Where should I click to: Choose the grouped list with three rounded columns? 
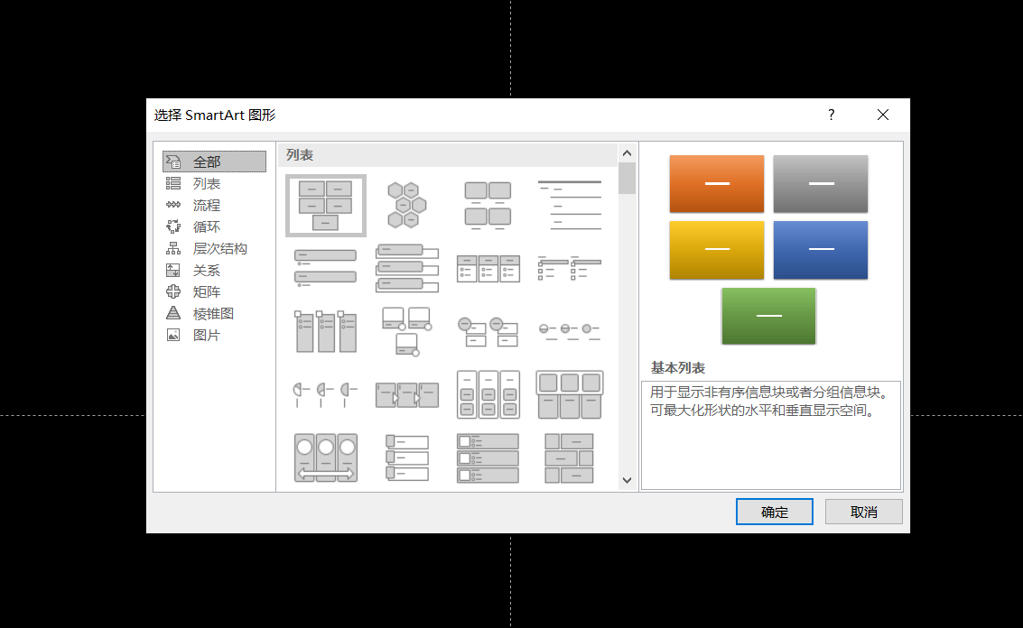(488, 394)
